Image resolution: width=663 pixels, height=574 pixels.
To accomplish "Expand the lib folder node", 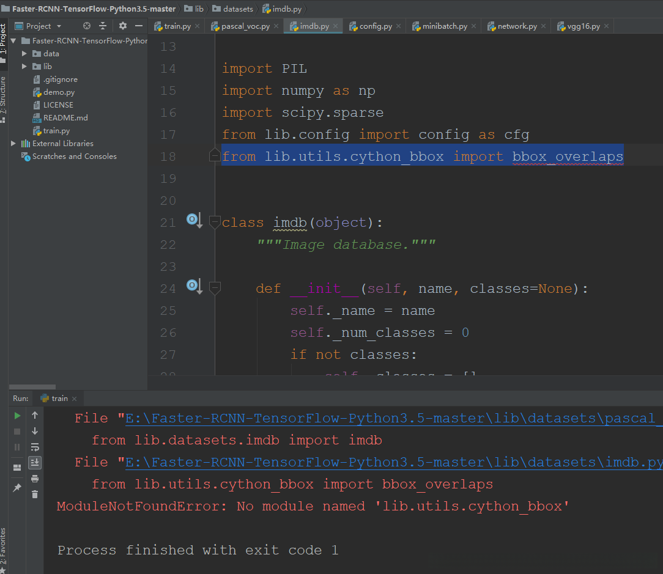I will (24, 67).
